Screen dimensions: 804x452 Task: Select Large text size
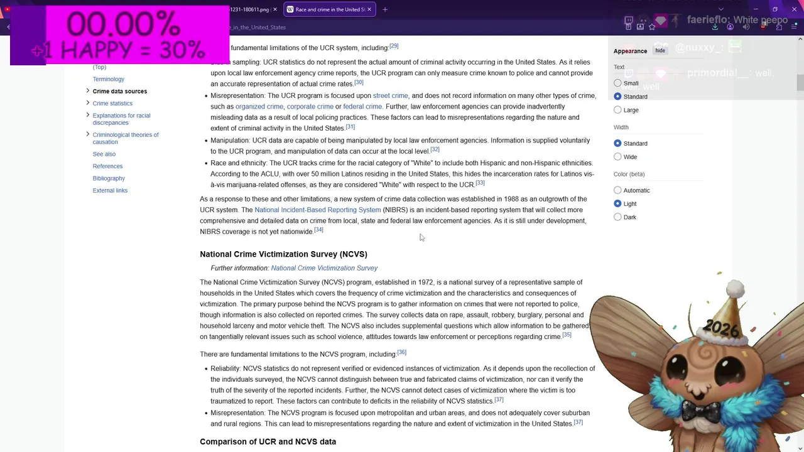[x=617, y=110]
